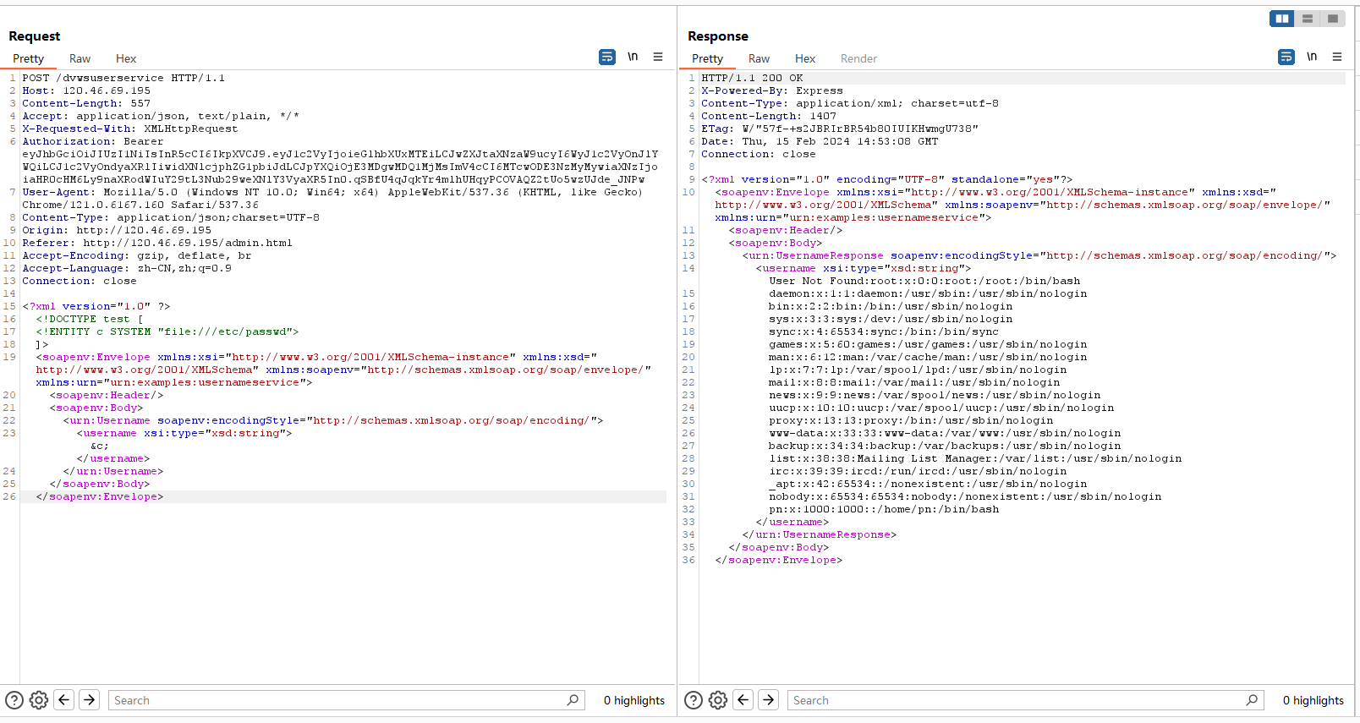Open help icon below Response panel
Image resolution: width=1360 pixels, height=723 pixels.
click(694, 700)
